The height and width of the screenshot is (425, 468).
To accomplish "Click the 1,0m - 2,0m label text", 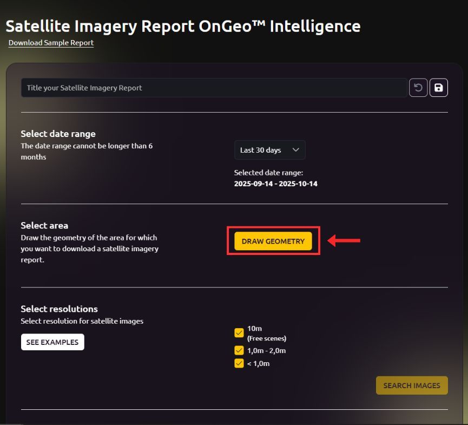I will (x=266, y=350).
